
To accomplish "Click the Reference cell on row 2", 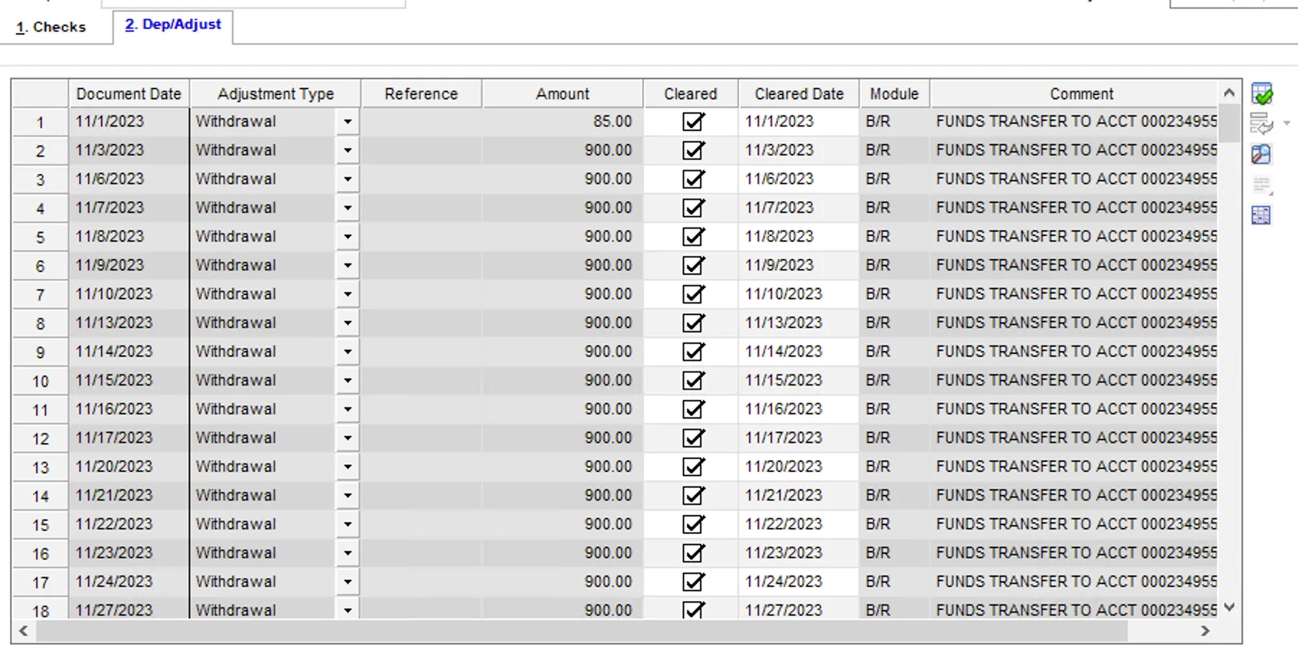I will 421,150.
